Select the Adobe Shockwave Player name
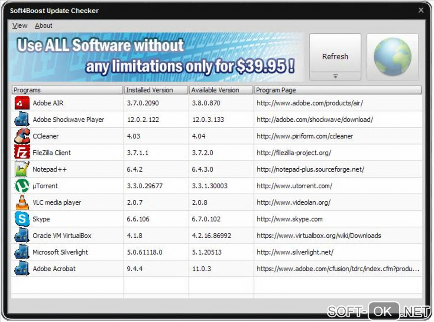The image size is (434, 322). coord(69,119)
